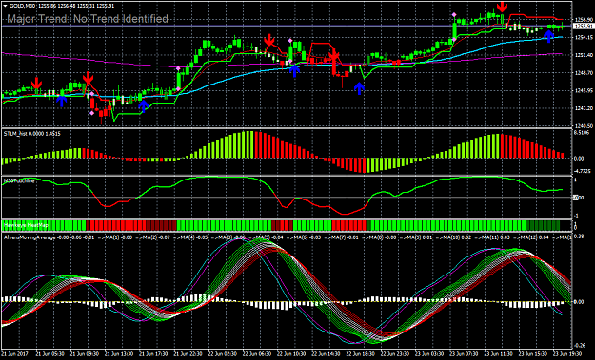
Task: Click the -4.7725 value on STLM scale
Action: tap(582, 171)
